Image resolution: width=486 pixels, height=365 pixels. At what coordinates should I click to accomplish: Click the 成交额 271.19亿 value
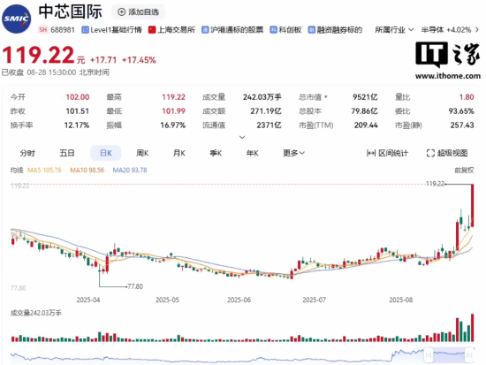point(266,111)
